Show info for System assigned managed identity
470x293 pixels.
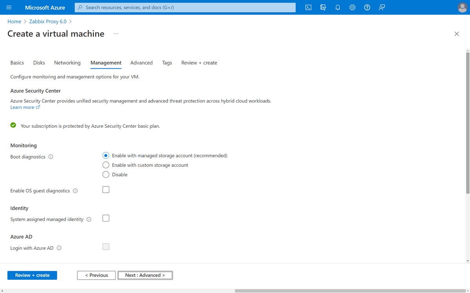point(89,220)
